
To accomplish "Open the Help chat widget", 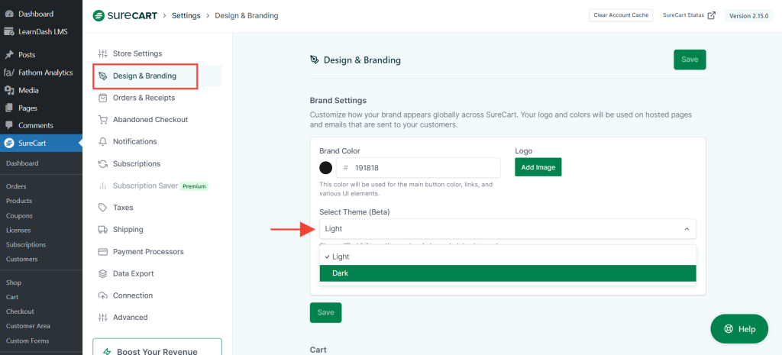I will coord(739,329).
